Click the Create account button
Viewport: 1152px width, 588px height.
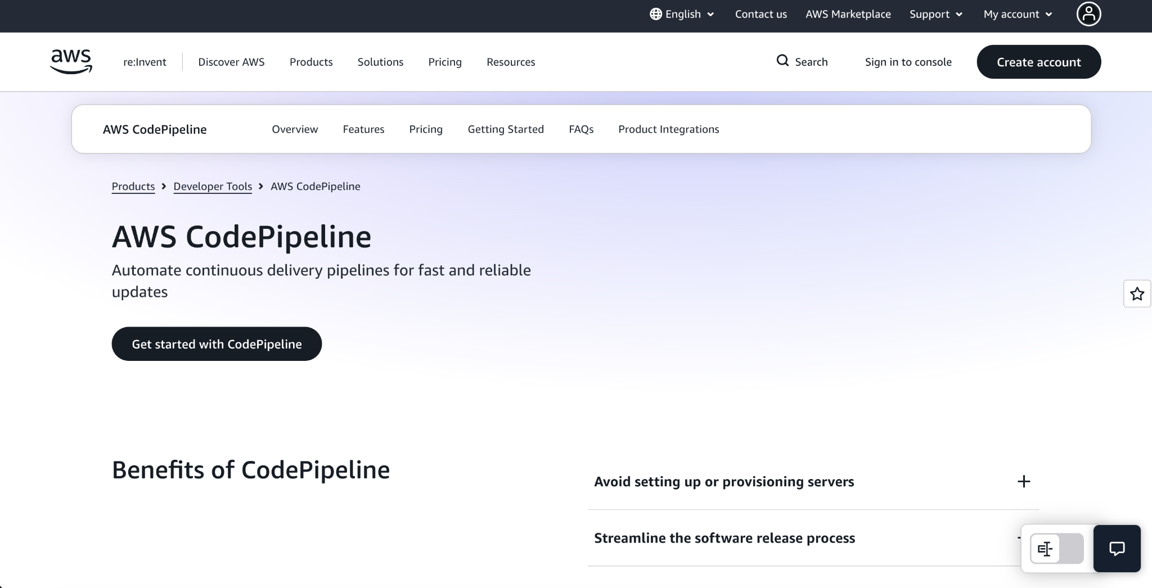[1039, 62]
